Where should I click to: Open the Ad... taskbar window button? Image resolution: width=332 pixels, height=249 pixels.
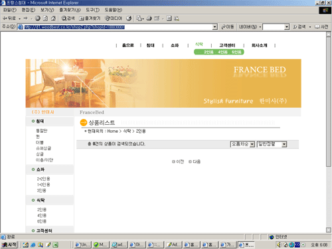tap(173, 245)
